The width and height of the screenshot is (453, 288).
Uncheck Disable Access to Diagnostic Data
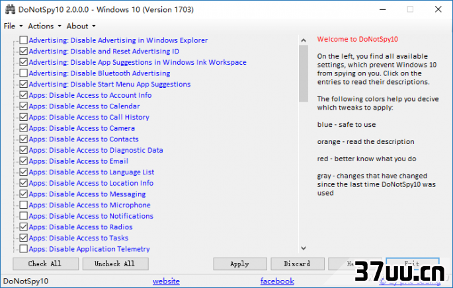point(24,150)
